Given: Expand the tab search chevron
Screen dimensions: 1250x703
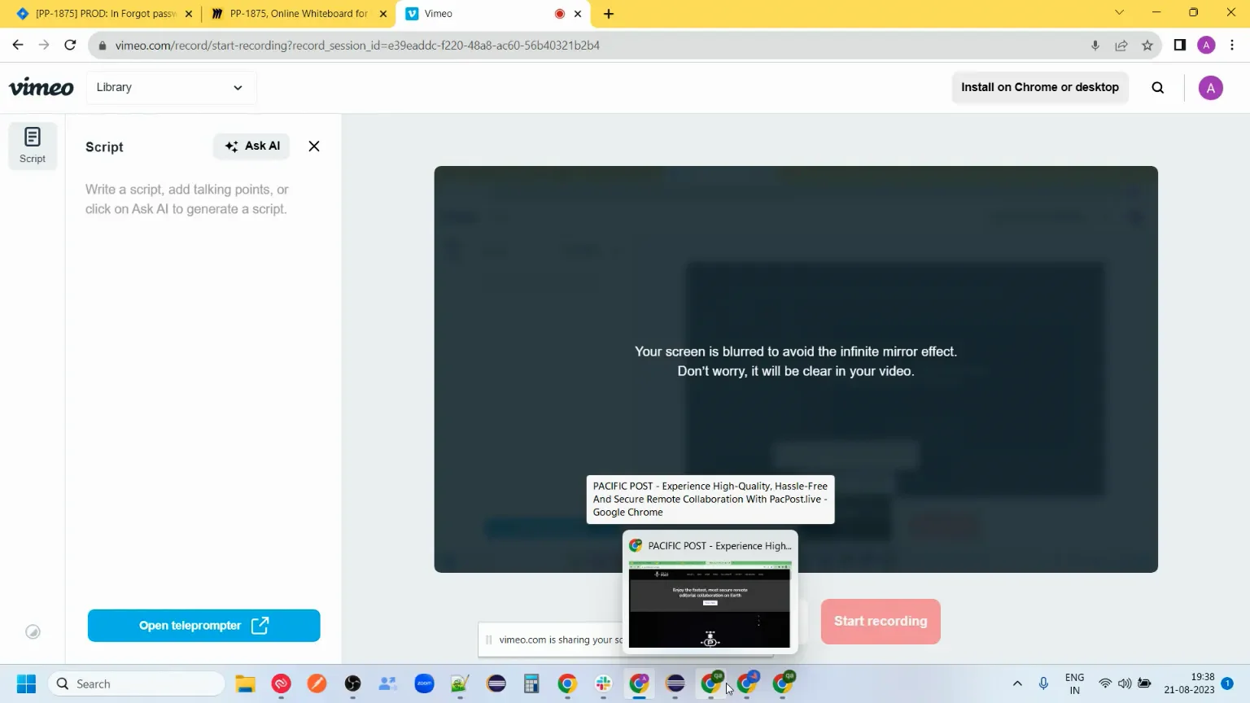Looking at the screenshot, I should pyautogui.click(x=1119, y=13).
